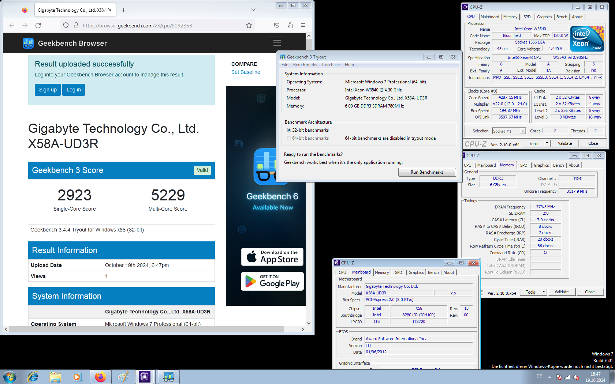Viewport: 615px width, 384px height.
Task: Reload the page in Firefox
Action: click(x=38, y=25)
